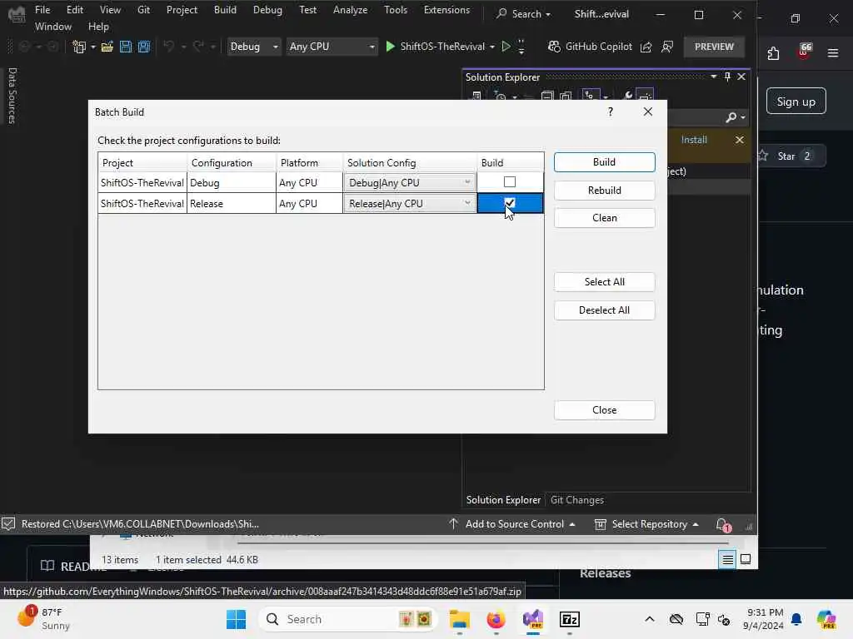Open File Explorer from the taskbar

tap(460, 619)
